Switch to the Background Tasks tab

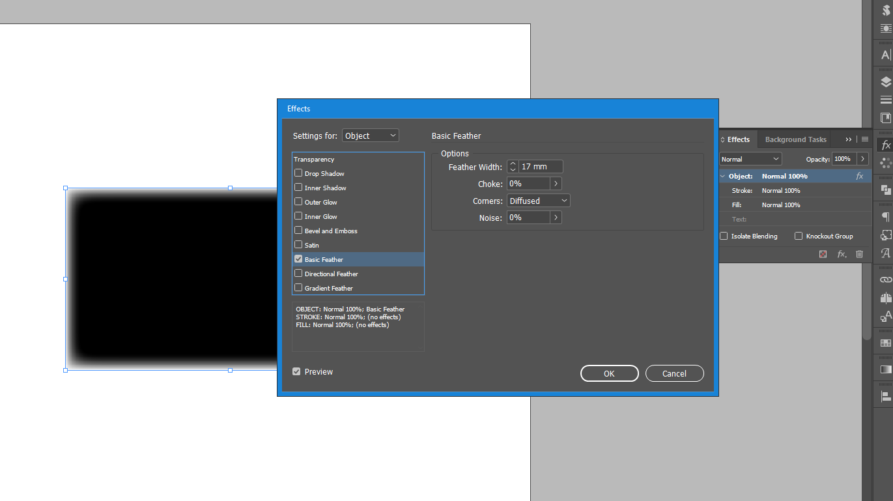click(795, 139)
